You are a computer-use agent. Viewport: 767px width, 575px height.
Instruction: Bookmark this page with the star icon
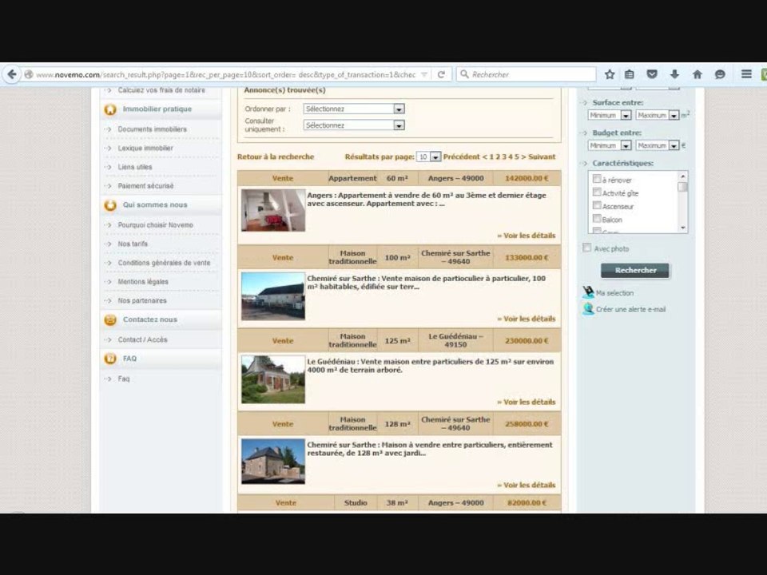pyautogui.click(x=610, y=74)
